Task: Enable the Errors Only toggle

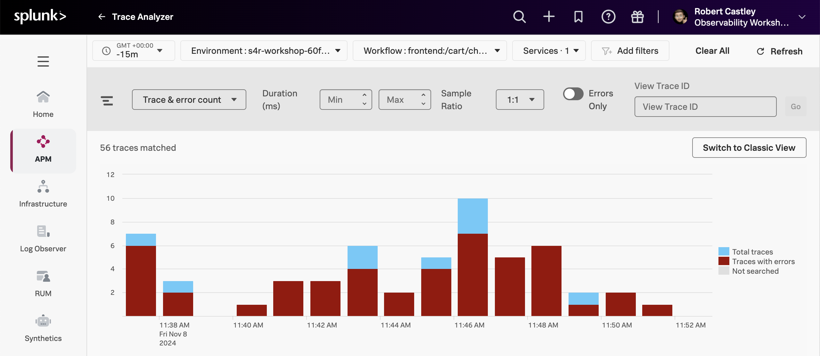Action: (x=573, y=94)
